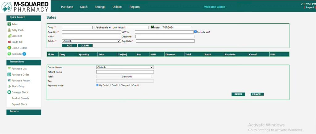This screenshot has width=316, height=134.
Task: Open the Reports menu in top navigation
Action: click(x=134, y=7)
